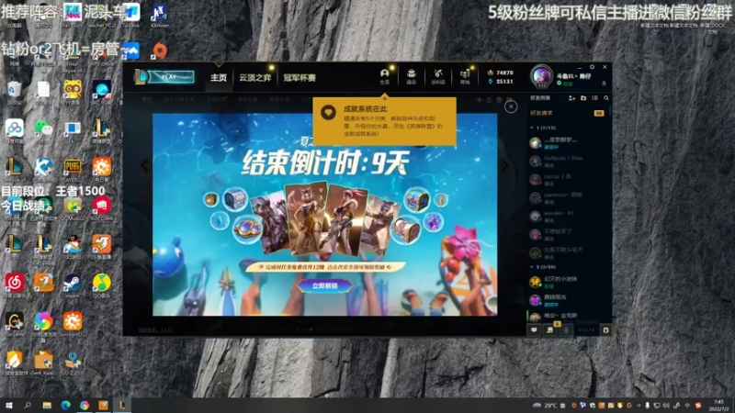Viewport: 735px width, 413px height.
Task: Open the loot (战利品) icon
Action: (438, 76)
